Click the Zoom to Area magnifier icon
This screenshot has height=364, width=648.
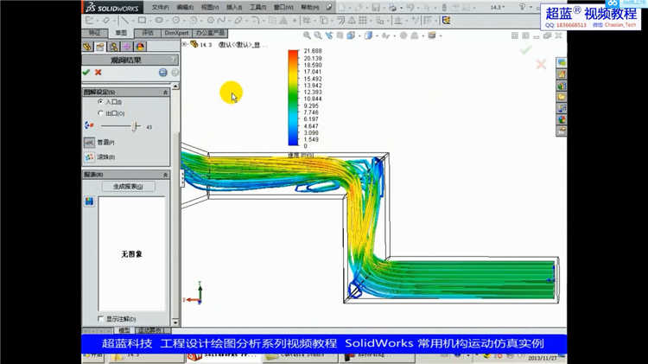pos(317,35)
